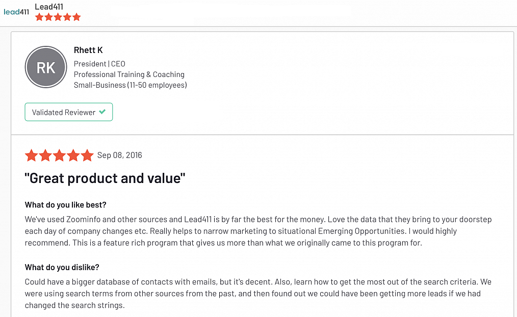Click the middle star of the review rating

(x=59, y=155)
